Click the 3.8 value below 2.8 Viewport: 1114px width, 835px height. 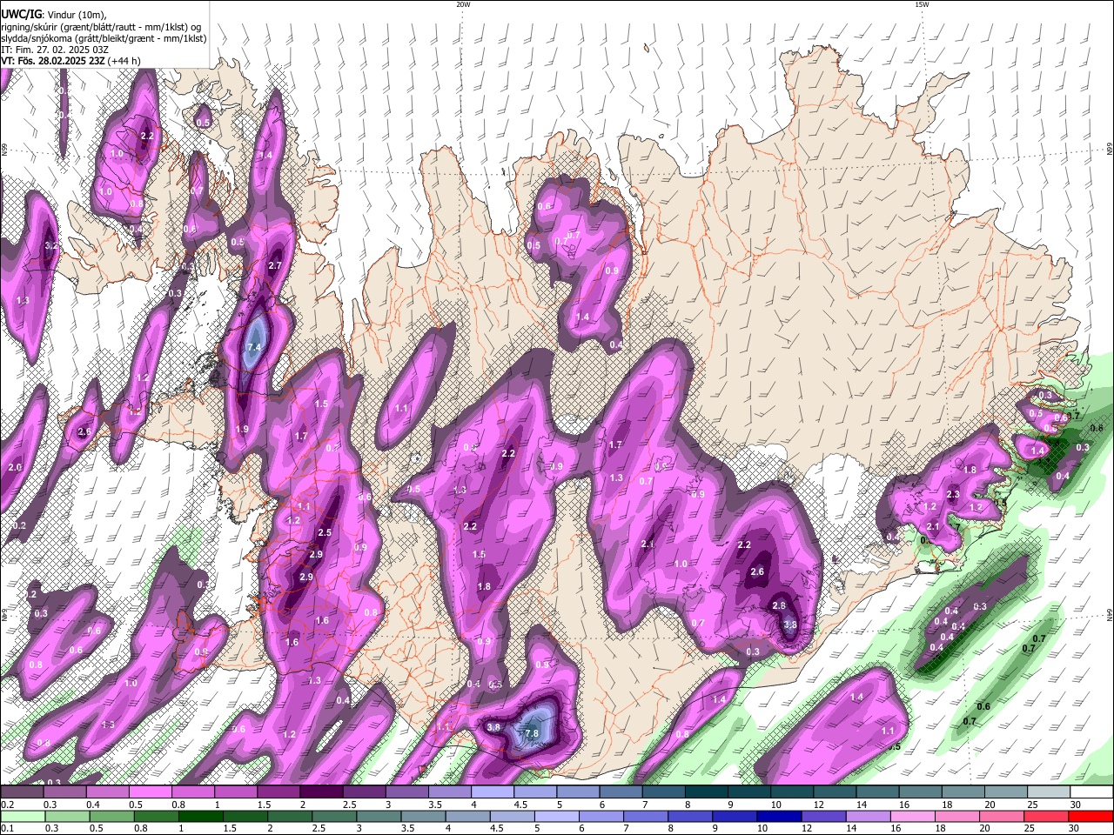pos(790,625)
